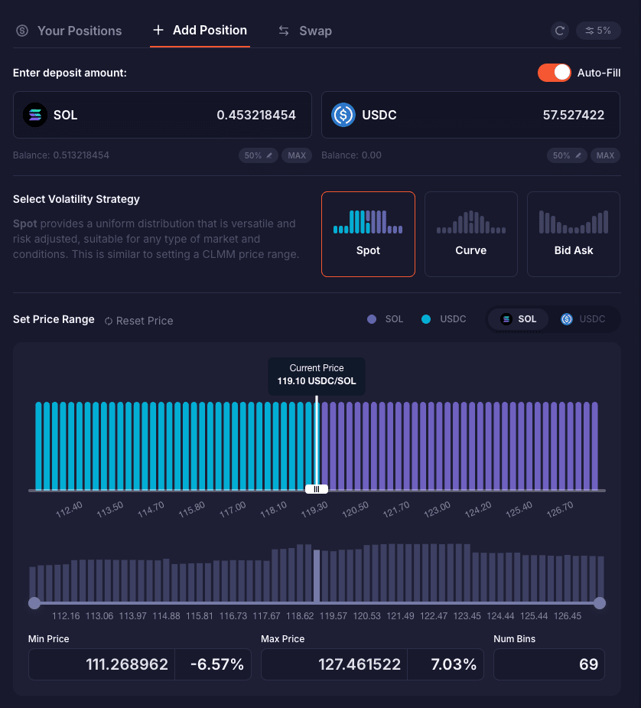641x708 pixels.
Task: Click the Num Bins input field
Action: click(x=548, y=664)
